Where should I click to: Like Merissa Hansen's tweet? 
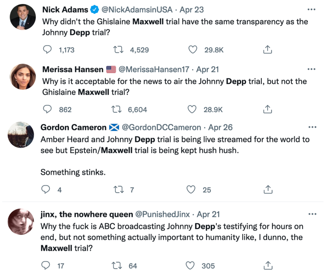point(192,109)
